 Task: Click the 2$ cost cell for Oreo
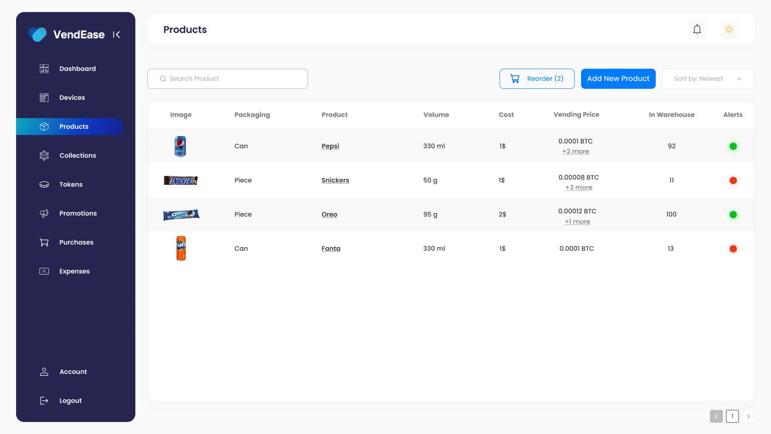[502, 214]
